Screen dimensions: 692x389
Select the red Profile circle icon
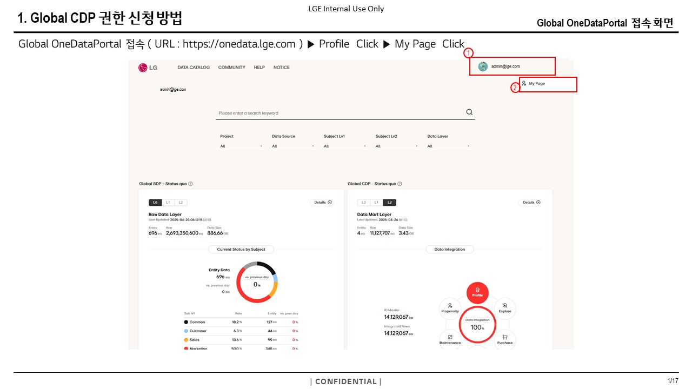(477, 293)
